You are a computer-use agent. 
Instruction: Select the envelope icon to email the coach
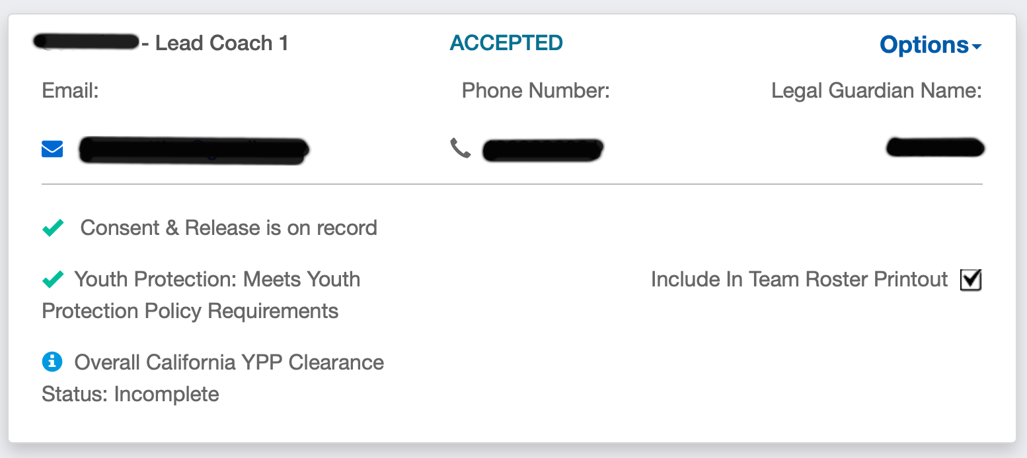pos(52,148)
